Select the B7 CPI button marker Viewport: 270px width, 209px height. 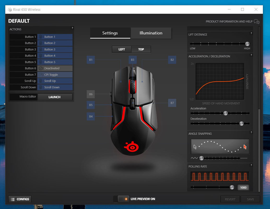[172, 103]
